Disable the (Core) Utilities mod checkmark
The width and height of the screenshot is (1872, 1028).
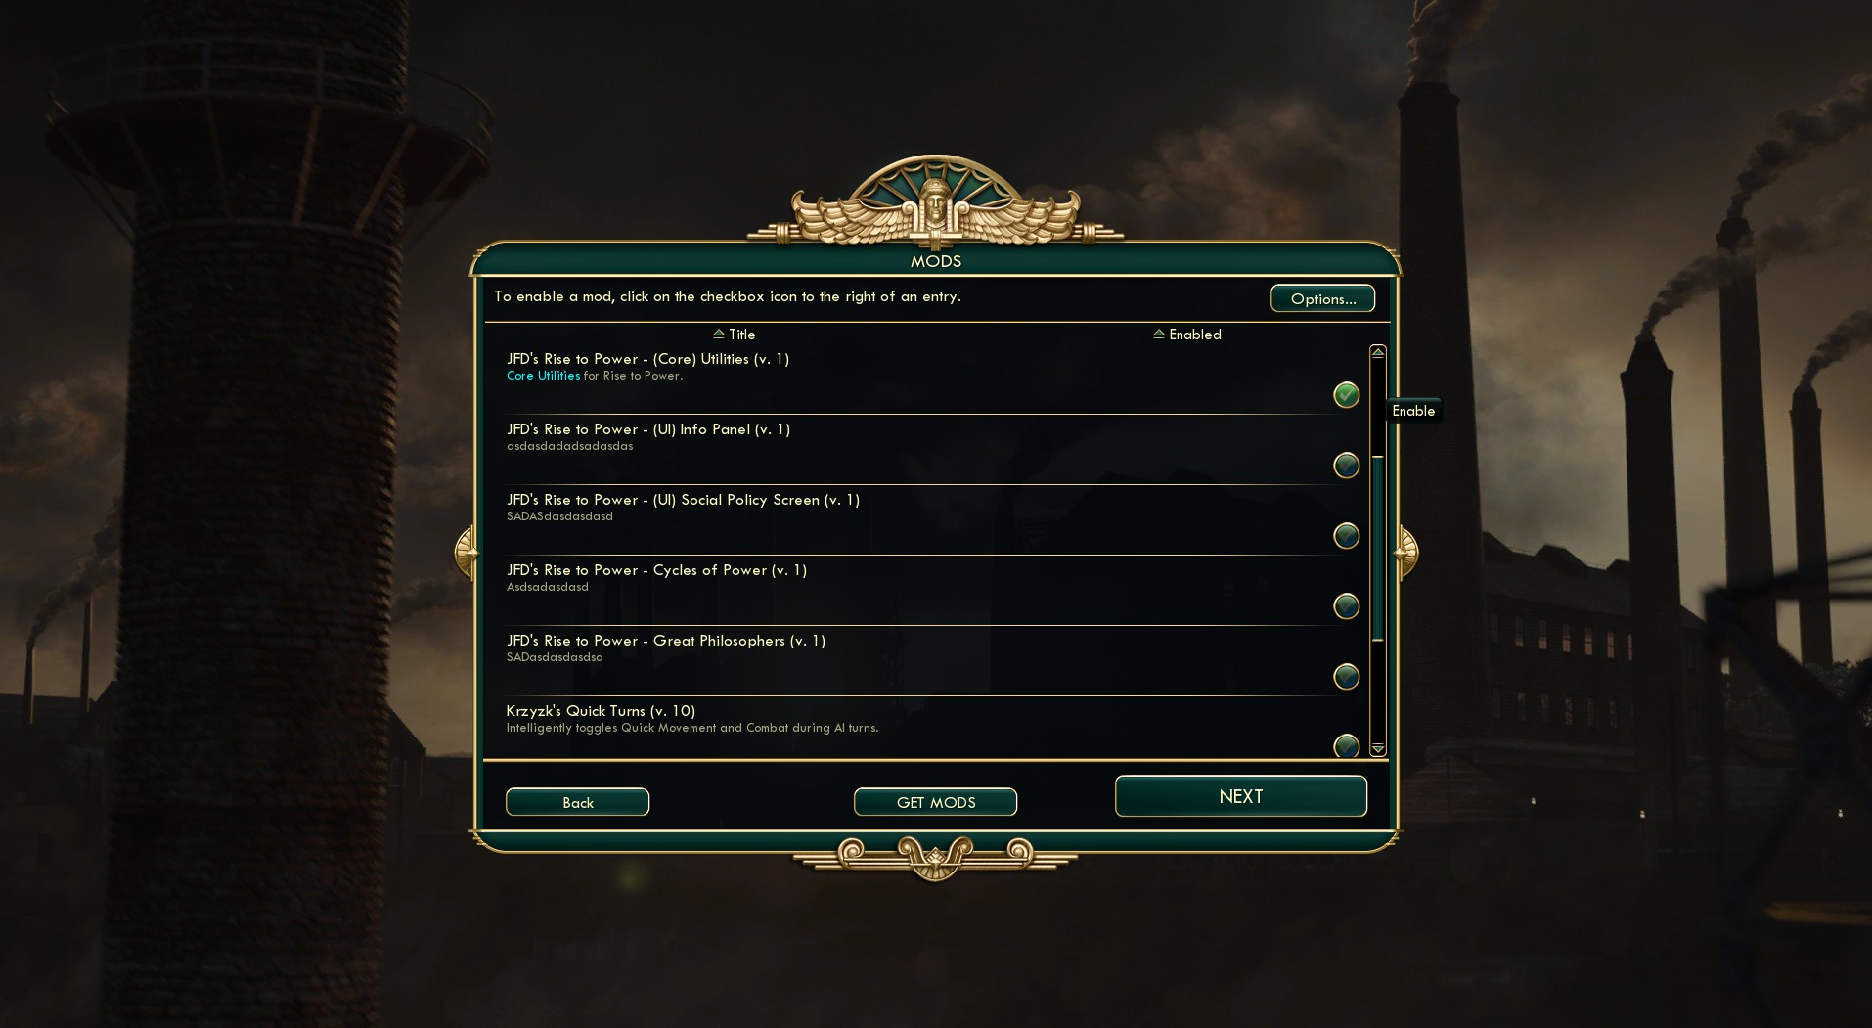pyautogui.click(x=1346, y=394)
